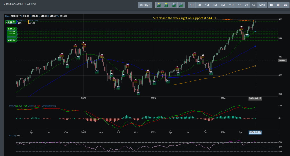Open the calculator tool icon
290x156 pixels.
point(278,5)
